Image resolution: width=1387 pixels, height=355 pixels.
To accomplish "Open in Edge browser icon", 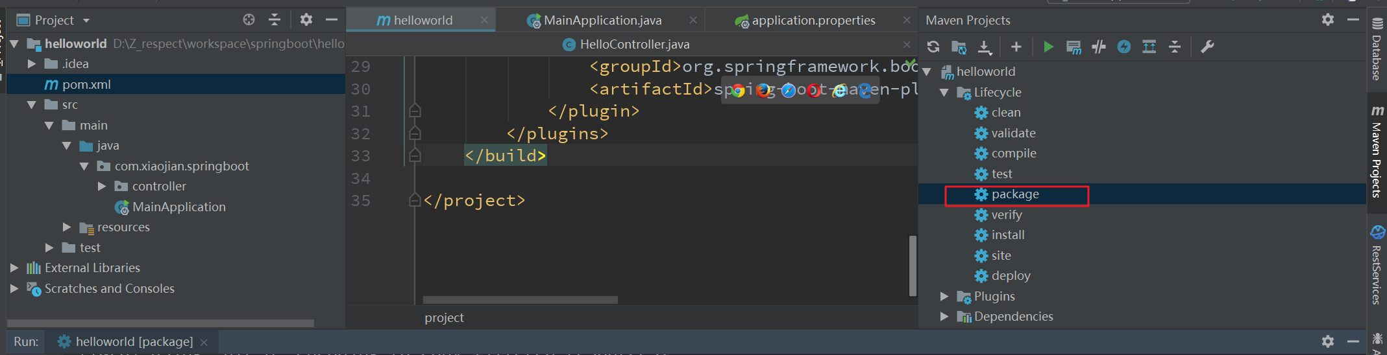I will point(865,91).
